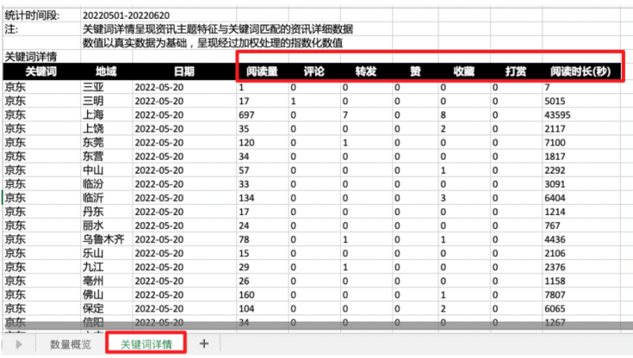Open the 数量概览 sheet tab
Screen dimensions: 633x358
pyautogui.click(x=70, y=345)
